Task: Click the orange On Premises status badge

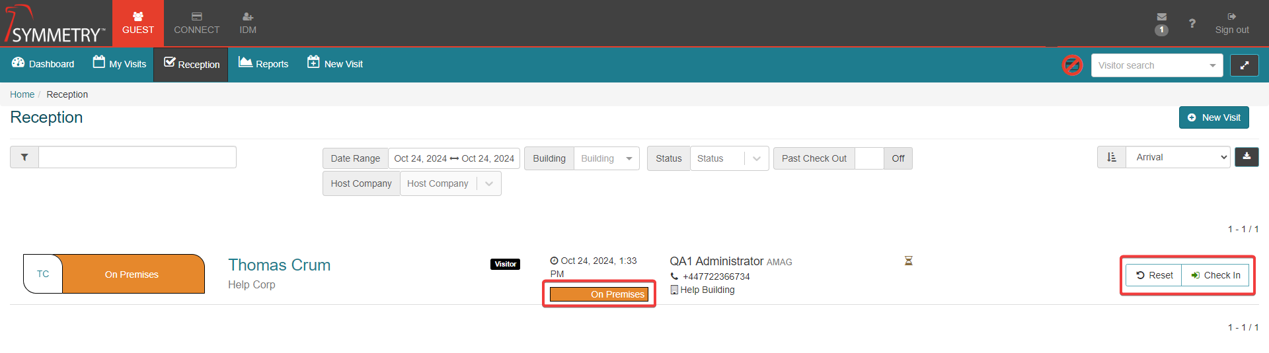Action: click(599, 294)
